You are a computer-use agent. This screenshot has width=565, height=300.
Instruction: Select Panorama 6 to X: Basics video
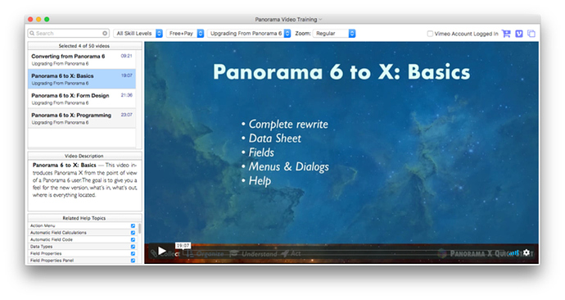click(82, 79)
